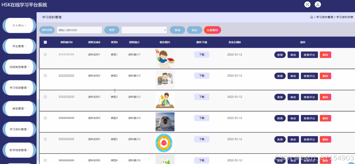Image resolution: width=355 pixels, height=164 pixels.
Task: Click the 查询 search button
Action: 177,30
